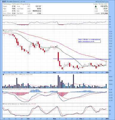Image resolution: width=115 pixels, height=120 pixels.
Task: Click the red MA(50) legend marker
Action: coord(3,33)
